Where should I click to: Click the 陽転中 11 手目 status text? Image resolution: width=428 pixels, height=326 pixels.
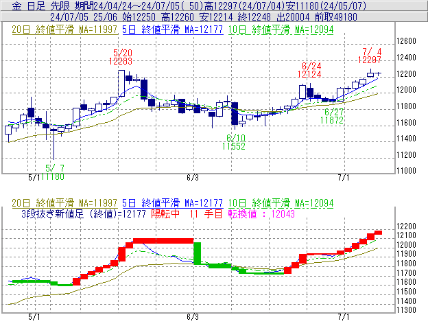click(x=187, y=213)
